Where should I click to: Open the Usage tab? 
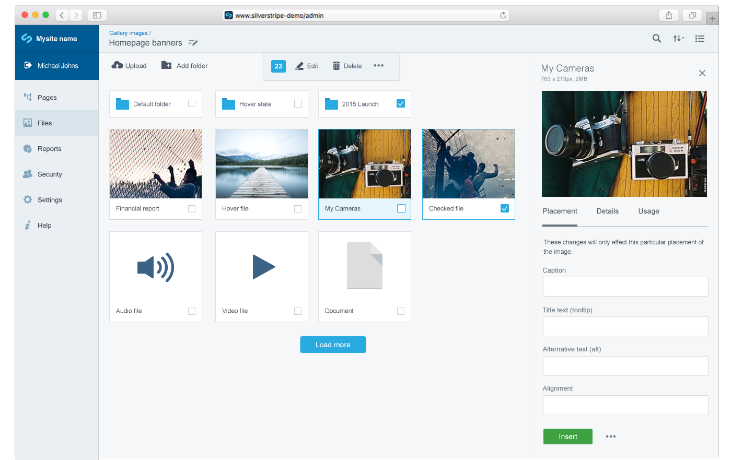648,211
